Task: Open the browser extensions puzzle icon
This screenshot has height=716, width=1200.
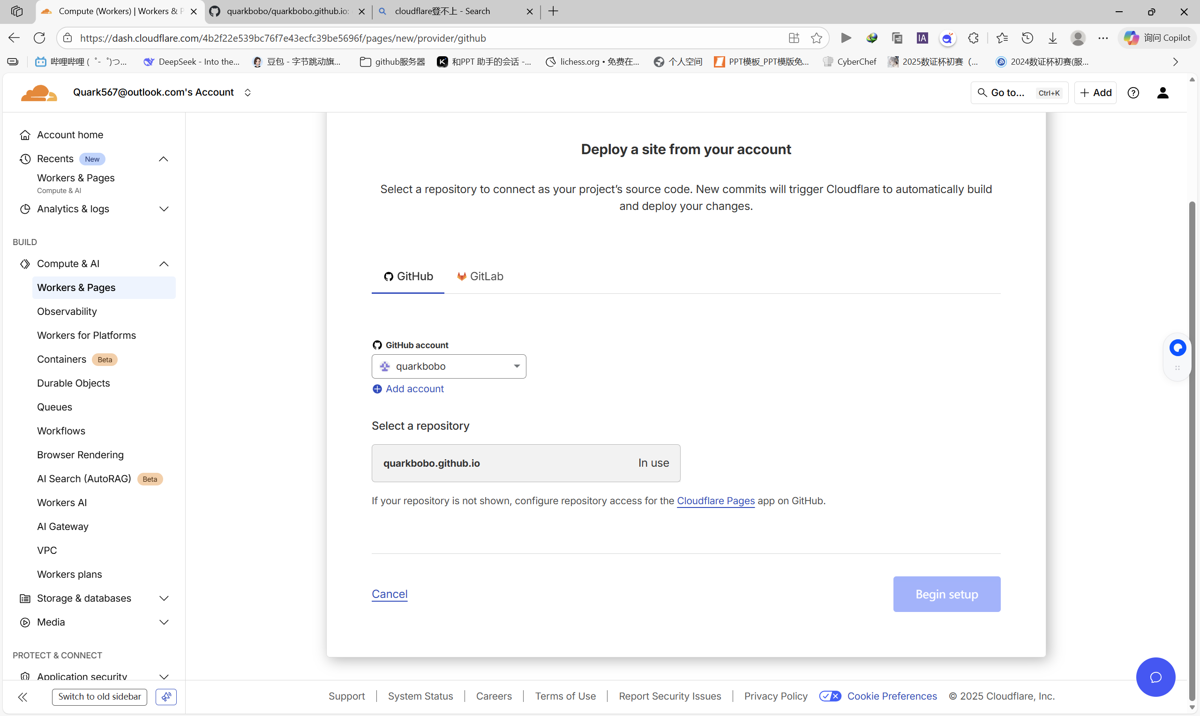Action: tap(973, 38)
